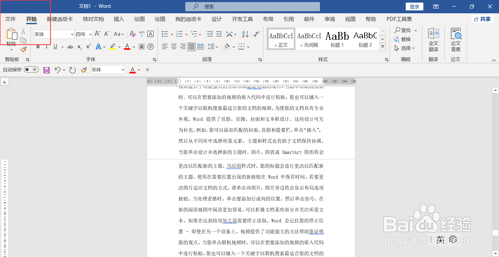
Task: Apply superscript formatting
Action: pyautogui.click(x=88, y=46)
